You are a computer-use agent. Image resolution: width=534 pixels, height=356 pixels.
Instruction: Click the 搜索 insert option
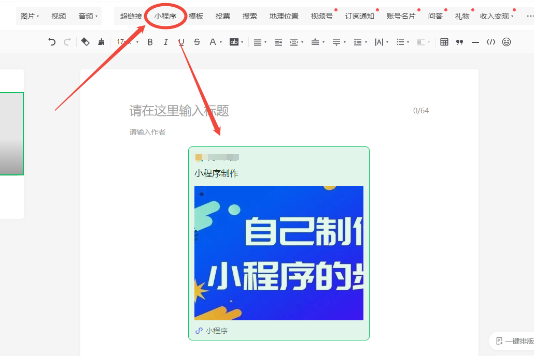(249, 16)
